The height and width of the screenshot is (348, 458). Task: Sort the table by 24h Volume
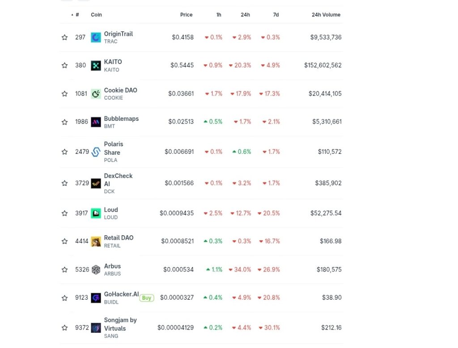point(326,14)
